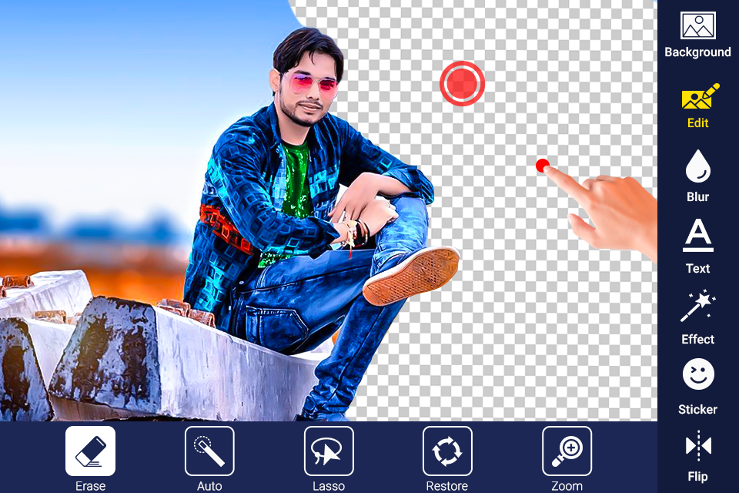This screenshot has width=739, height=493.
Task: Click the 'Flip' label text
Action: tap(697, 477)
